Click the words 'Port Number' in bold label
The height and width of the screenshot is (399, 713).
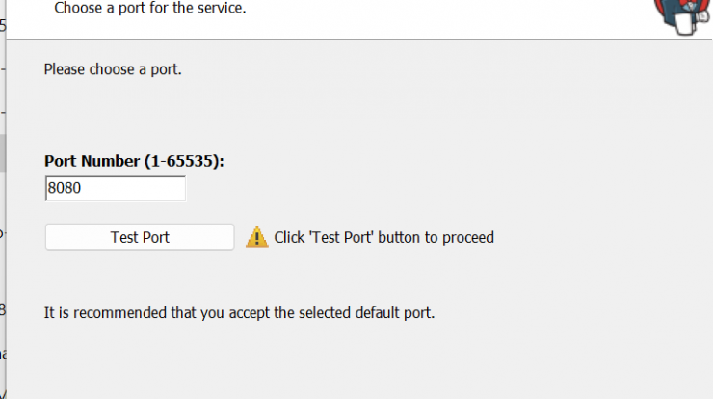point(92,161)
